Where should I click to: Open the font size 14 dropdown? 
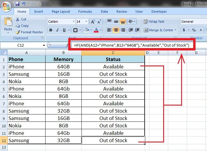pyautogui.click(x=86, y=22)
